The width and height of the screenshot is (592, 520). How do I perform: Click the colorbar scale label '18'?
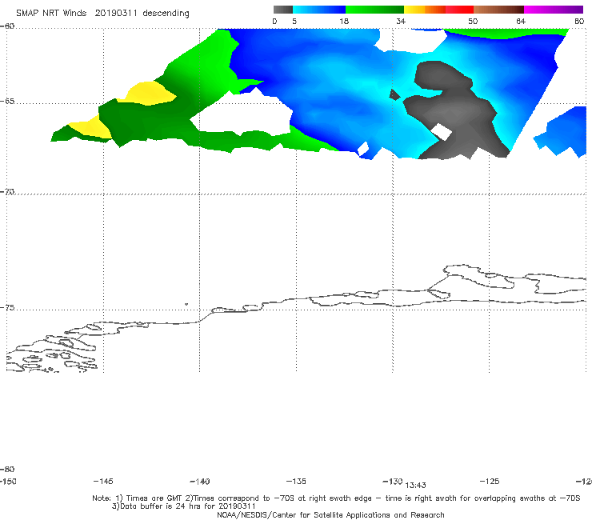(x=344, y=21)
